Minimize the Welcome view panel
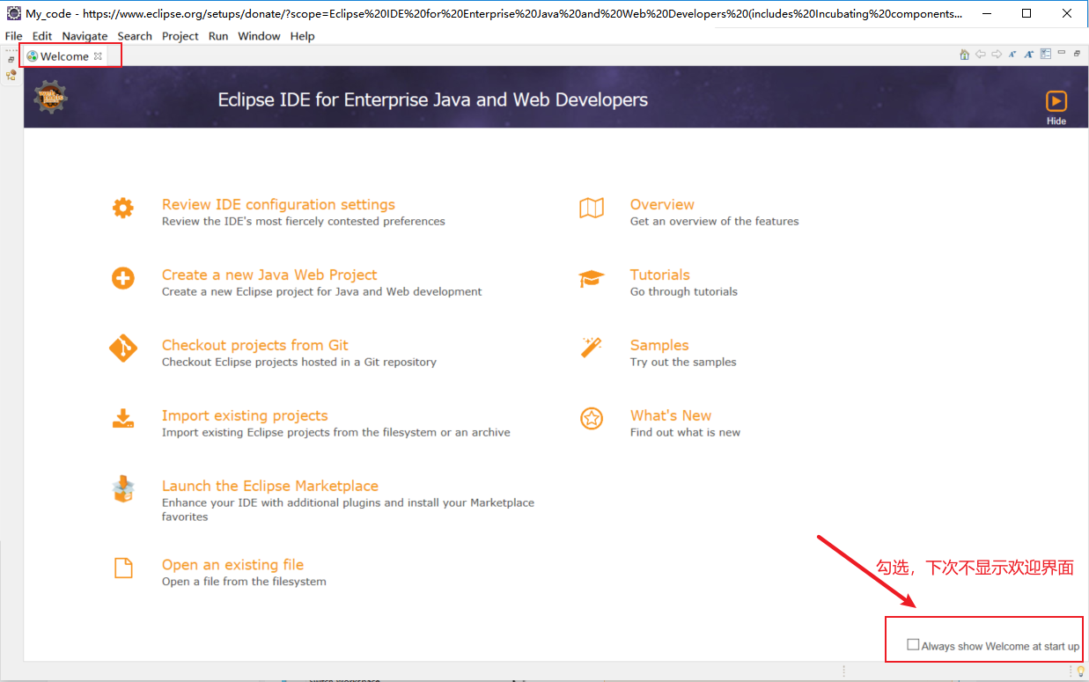This screenshot has height=682, width=1089. (1062, 53)
